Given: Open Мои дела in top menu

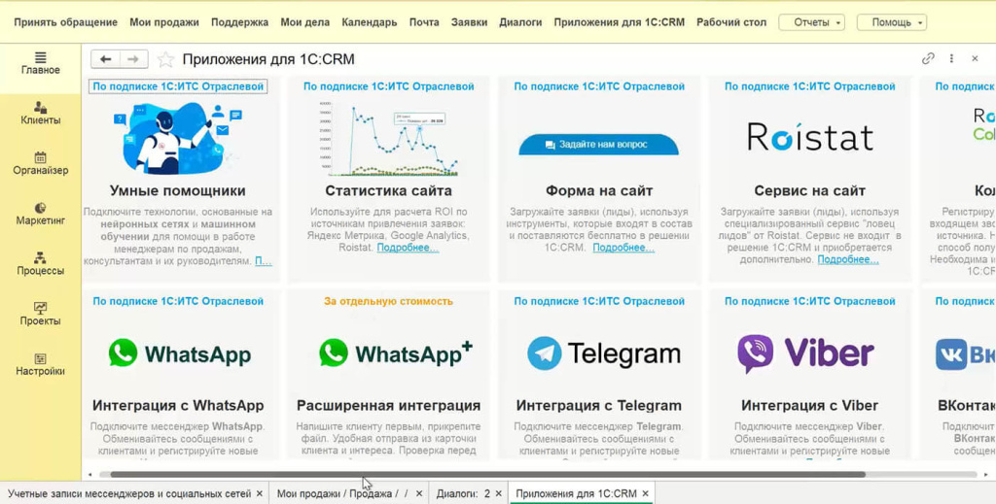Looking at the screenshot, I should click(x=304, y=22).
